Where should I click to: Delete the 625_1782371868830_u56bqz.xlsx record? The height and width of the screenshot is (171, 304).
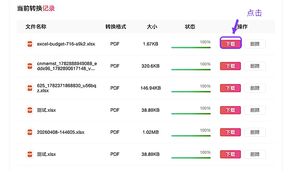coord(255,88)
